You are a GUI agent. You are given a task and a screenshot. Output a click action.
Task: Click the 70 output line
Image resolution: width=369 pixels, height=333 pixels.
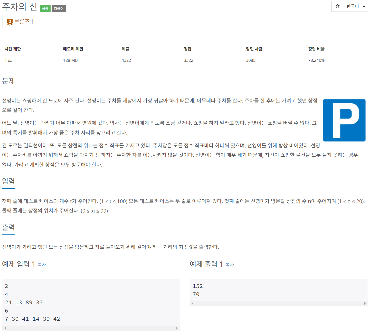point(196,294)
